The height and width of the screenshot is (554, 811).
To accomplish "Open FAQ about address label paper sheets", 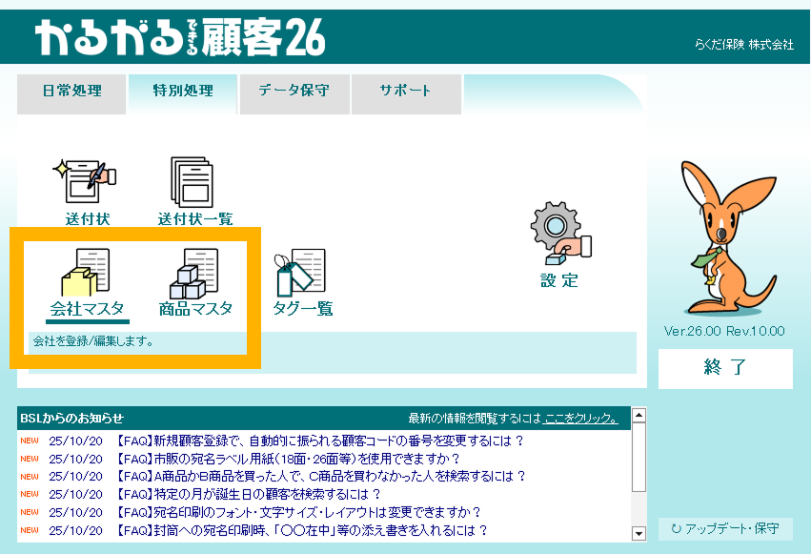I will 288,459.
